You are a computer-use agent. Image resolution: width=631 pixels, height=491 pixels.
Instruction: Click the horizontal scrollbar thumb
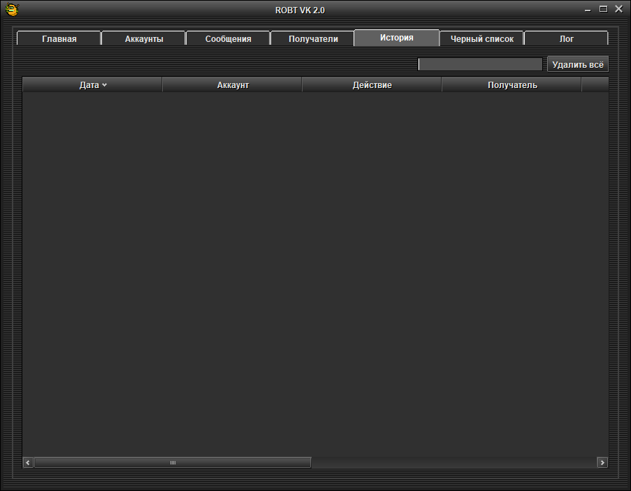(x=173, y=462)
